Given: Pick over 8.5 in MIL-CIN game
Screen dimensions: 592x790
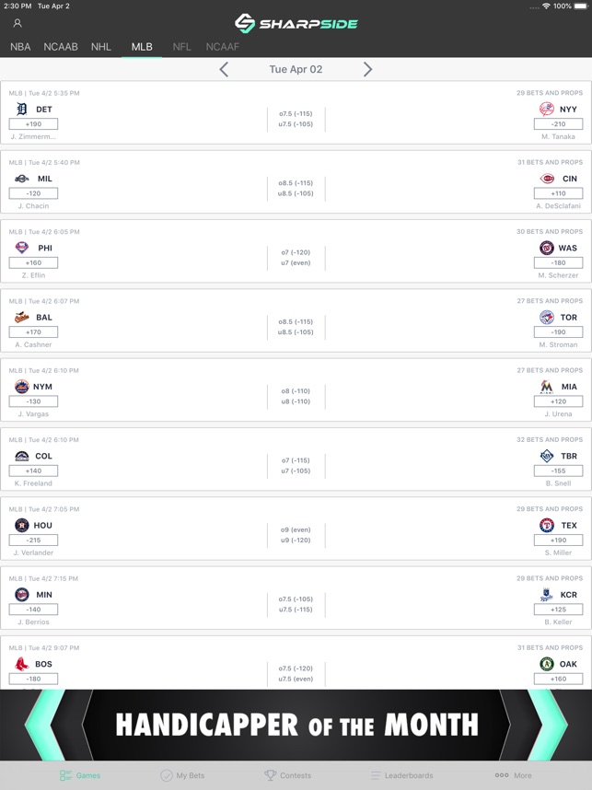Looking at the screenshot, I should (296, 183).
